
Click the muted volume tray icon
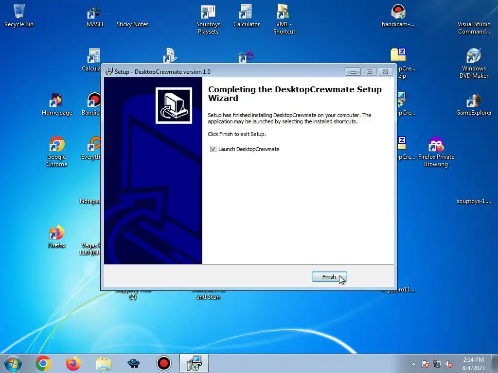[449, 364]
